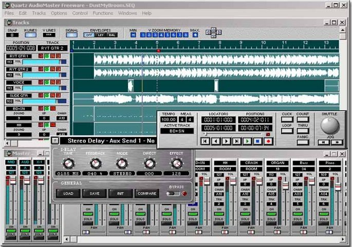Toggle the Bypass switch in Stereo Delay
The image size is (352, 247).
(x=173, y=194)
